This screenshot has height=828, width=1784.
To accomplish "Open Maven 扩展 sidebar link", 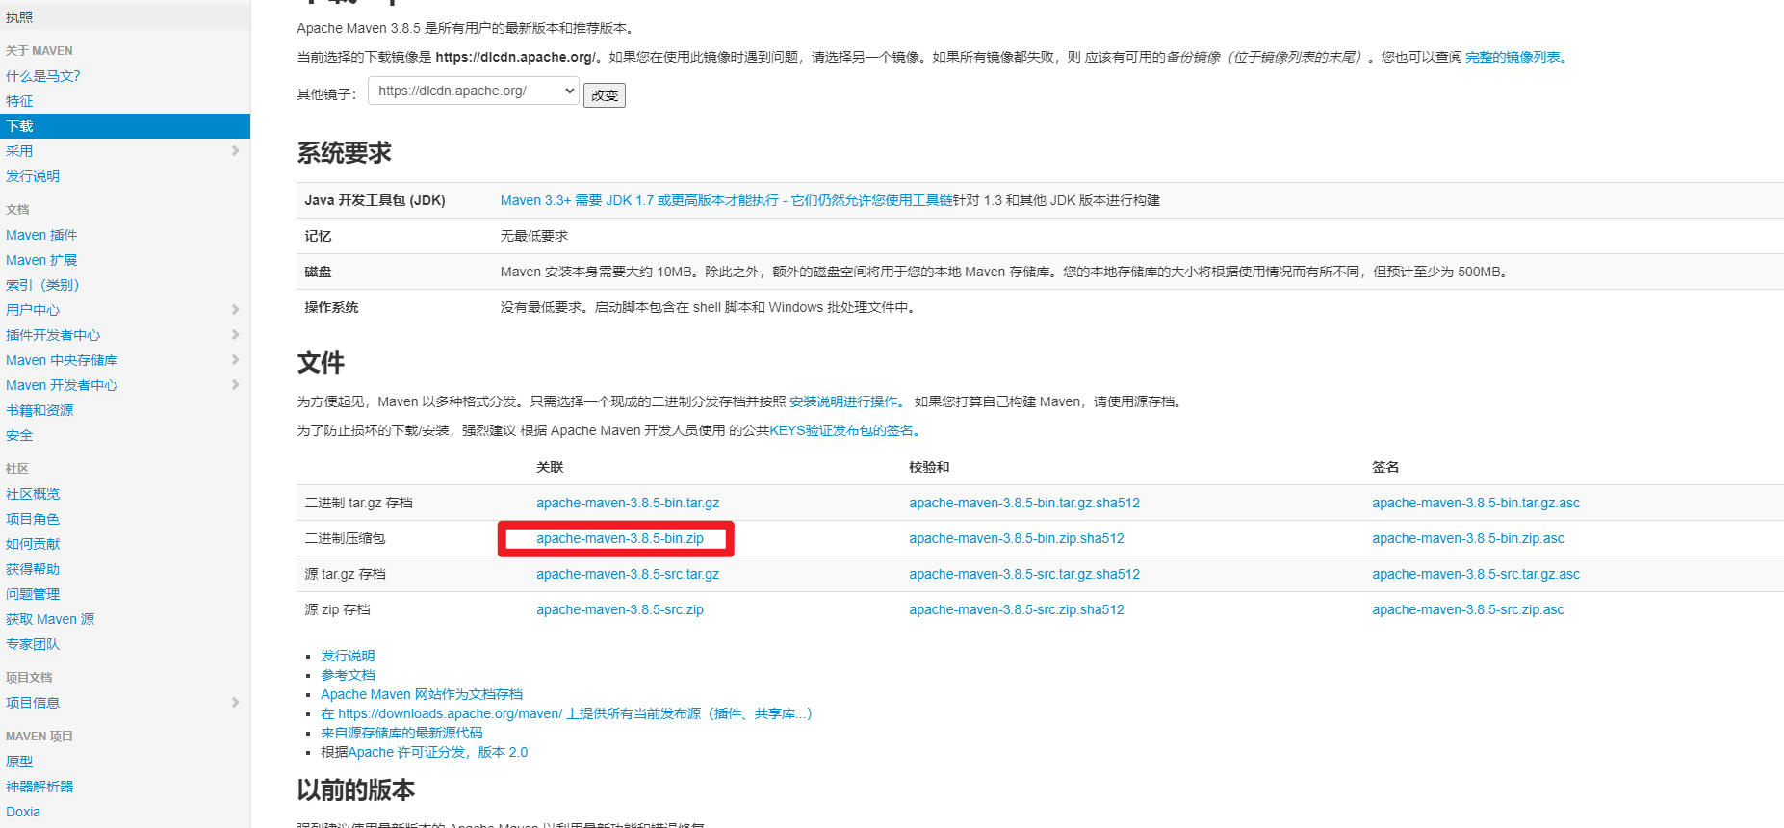I will coord(41,260).
